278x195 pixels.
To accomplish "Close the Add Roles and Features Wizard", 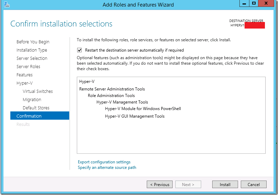I will click(x=266, y=3).
